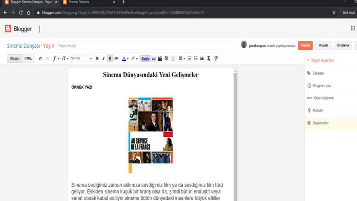Image resolution: width=357 pixels, height=201 pixels.
Task: Apply strikethrough formatting to text
Action: point(116,58)
